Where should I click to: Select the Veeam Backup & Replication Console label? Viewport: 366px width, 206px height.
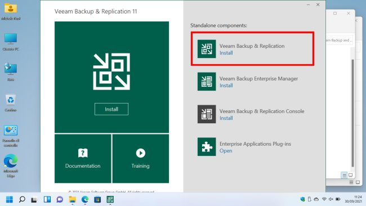pos(262,111)
